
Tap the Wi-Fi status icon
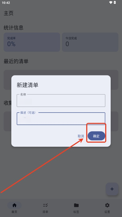111,2
